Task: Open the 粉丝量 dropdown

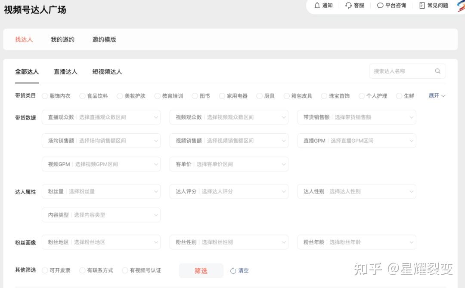Action: pos(101,192)
